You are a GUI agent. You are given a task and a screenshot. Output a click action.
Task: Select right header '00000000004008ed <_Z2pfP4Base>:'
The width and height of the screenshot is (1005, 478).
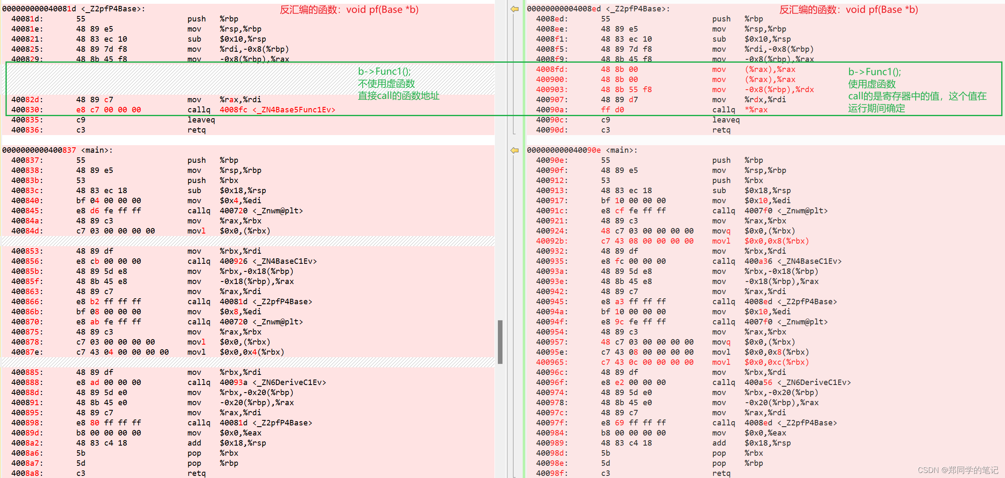[x=598, y=9]
